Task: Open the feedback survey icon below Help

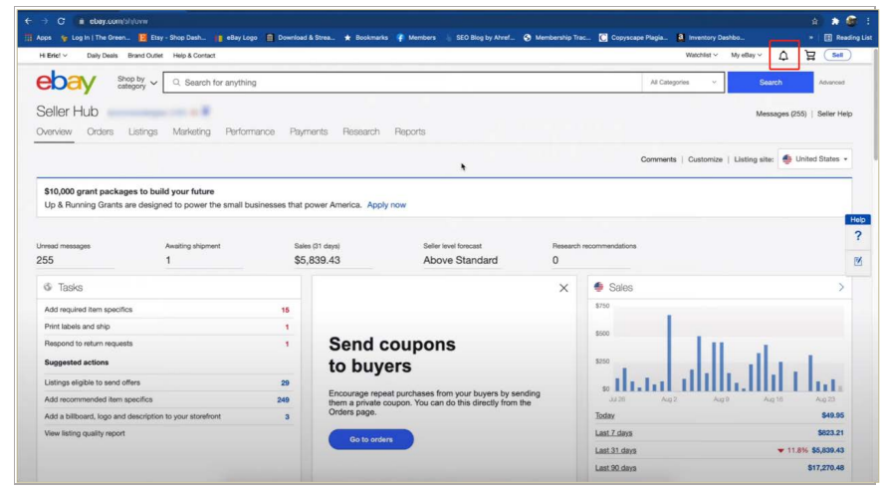Action: coord(858,261)
